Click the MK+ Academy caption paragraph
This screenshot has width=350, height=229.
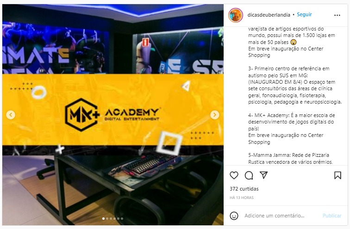coord(292,129)
